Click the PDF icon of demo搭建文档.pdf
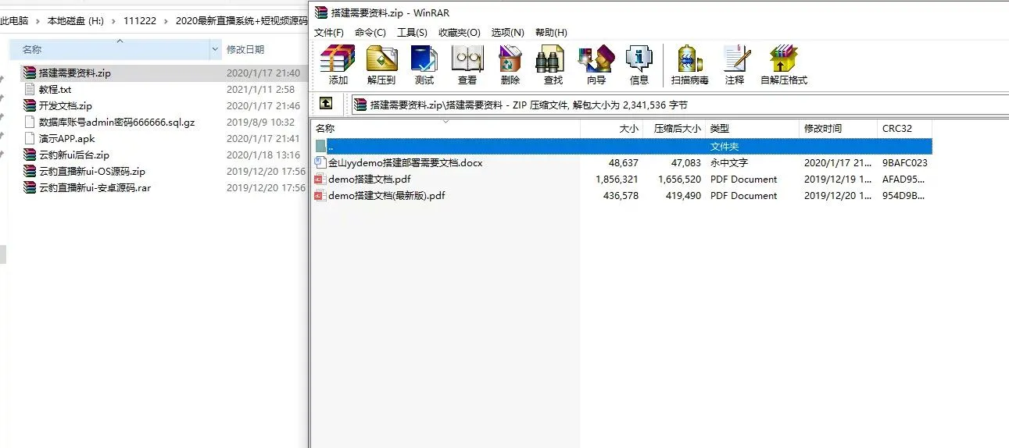This screenshot has width=1009, height=448. click(320, 179)
